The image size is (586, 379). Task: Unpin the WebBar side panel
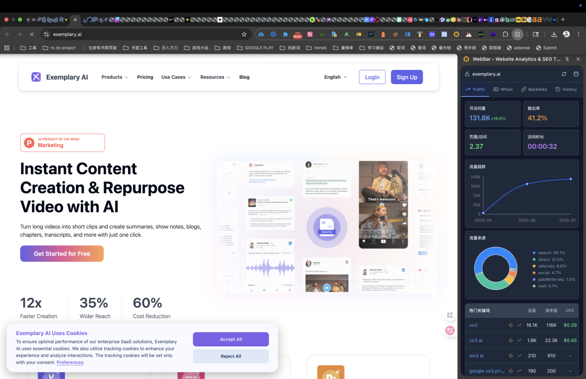(568, 59)
